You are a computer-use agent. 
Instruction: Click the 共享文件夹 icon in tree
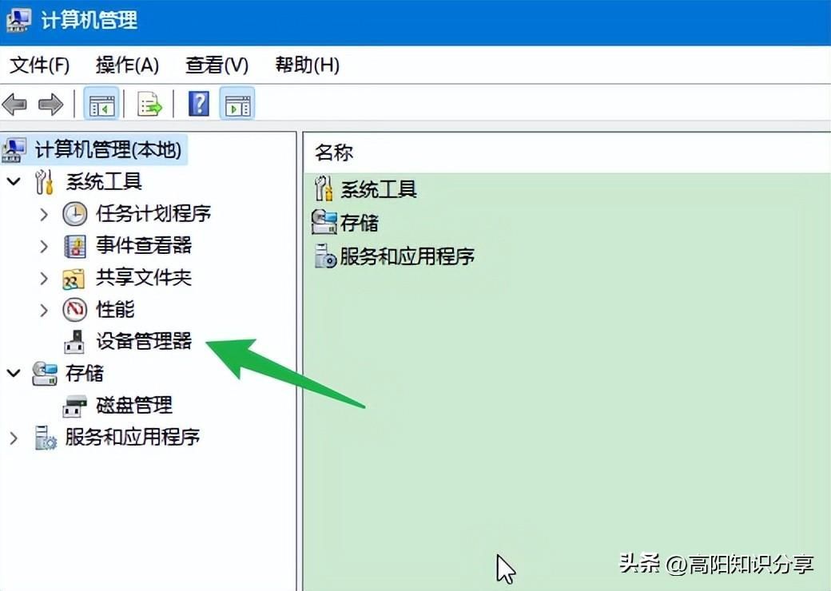(x=74, y=279)
